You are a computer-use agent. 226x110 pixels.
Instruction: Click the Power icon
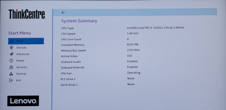pos(11,61)
